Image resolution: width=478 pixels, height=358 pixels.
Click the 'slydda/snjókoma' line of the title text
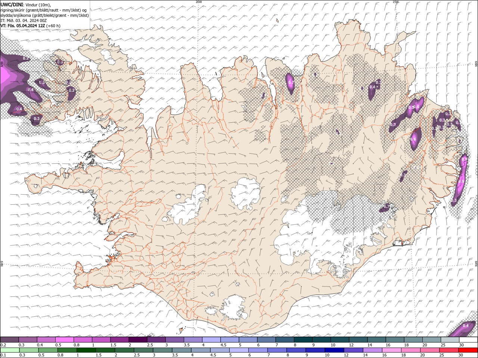(x=44, y=15)
